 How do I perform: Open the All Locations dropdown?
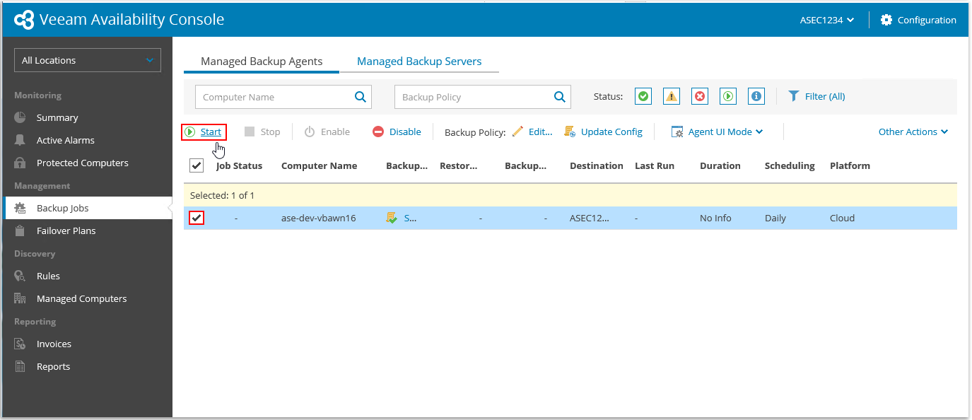[x=88, y=60]
